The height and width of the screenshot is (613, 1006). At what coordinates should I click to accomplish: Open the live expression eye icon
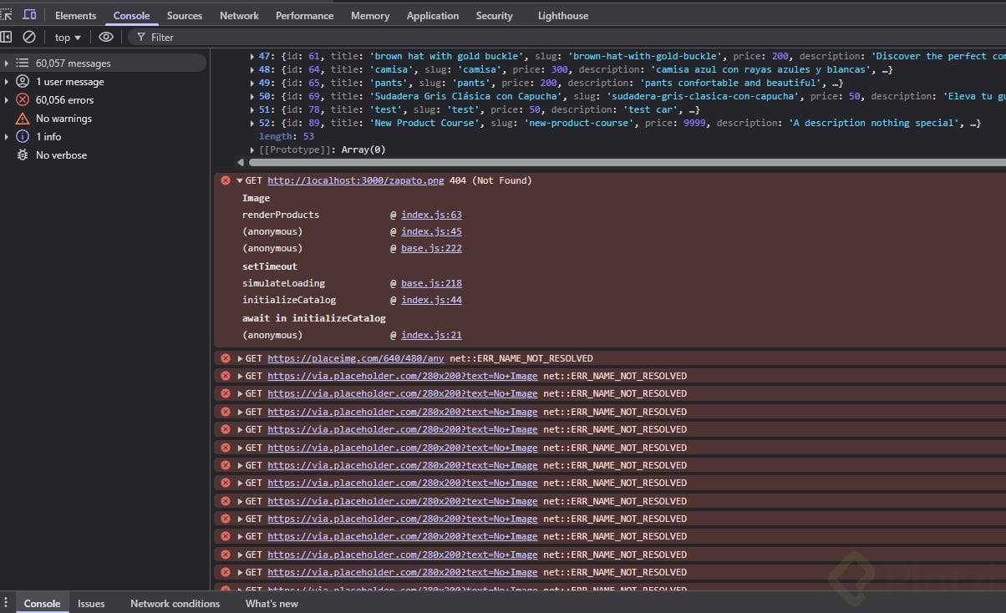tap(105, 37)
